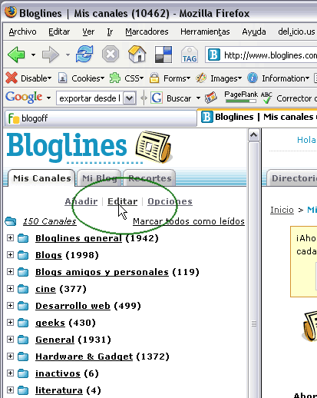This screenshot has width=317, height=398.
Task: Open the Google logo dropdown arrow
Action: [x=48, y=98]
